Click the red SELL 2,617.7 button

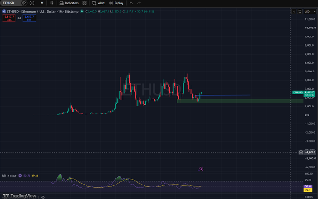click(9, 18)
